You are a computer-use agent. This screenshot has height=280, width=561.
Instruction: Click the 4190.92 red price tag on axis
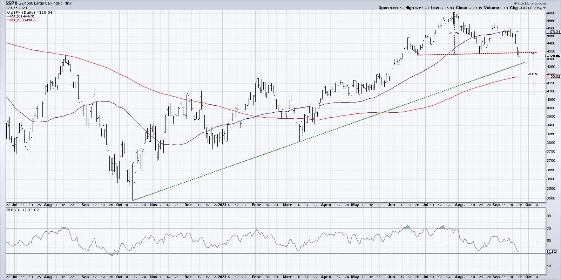click(x=553, y=76)
